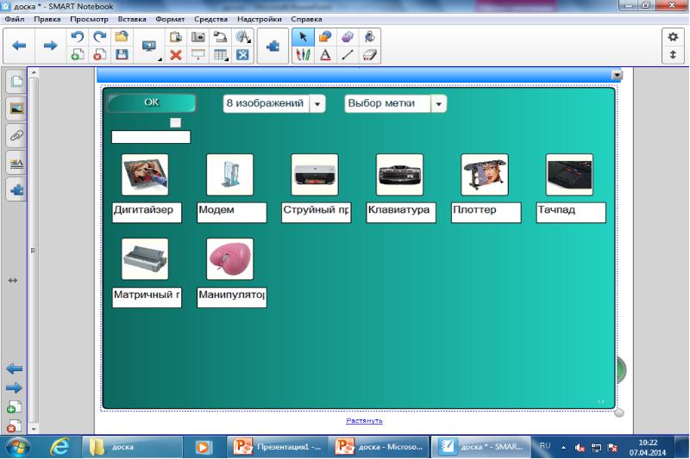Pick the Text tool (letter A)
This screenshot has width=690, height=459.
(x=325, y=54)
